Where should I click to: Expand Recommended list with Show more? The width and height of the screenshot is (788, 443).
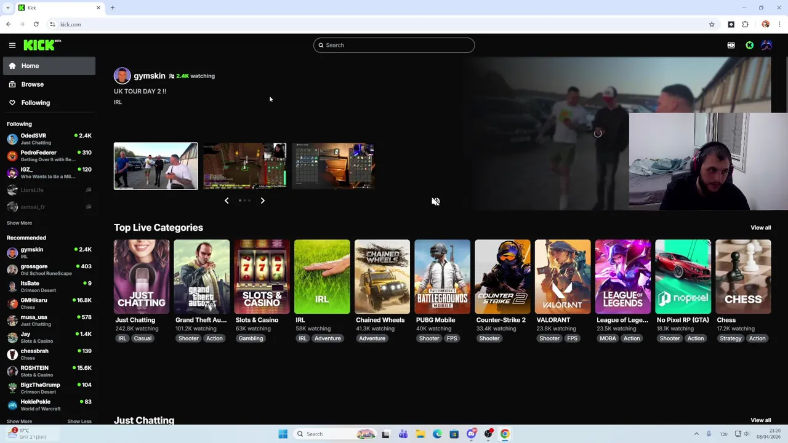point(19,421)
